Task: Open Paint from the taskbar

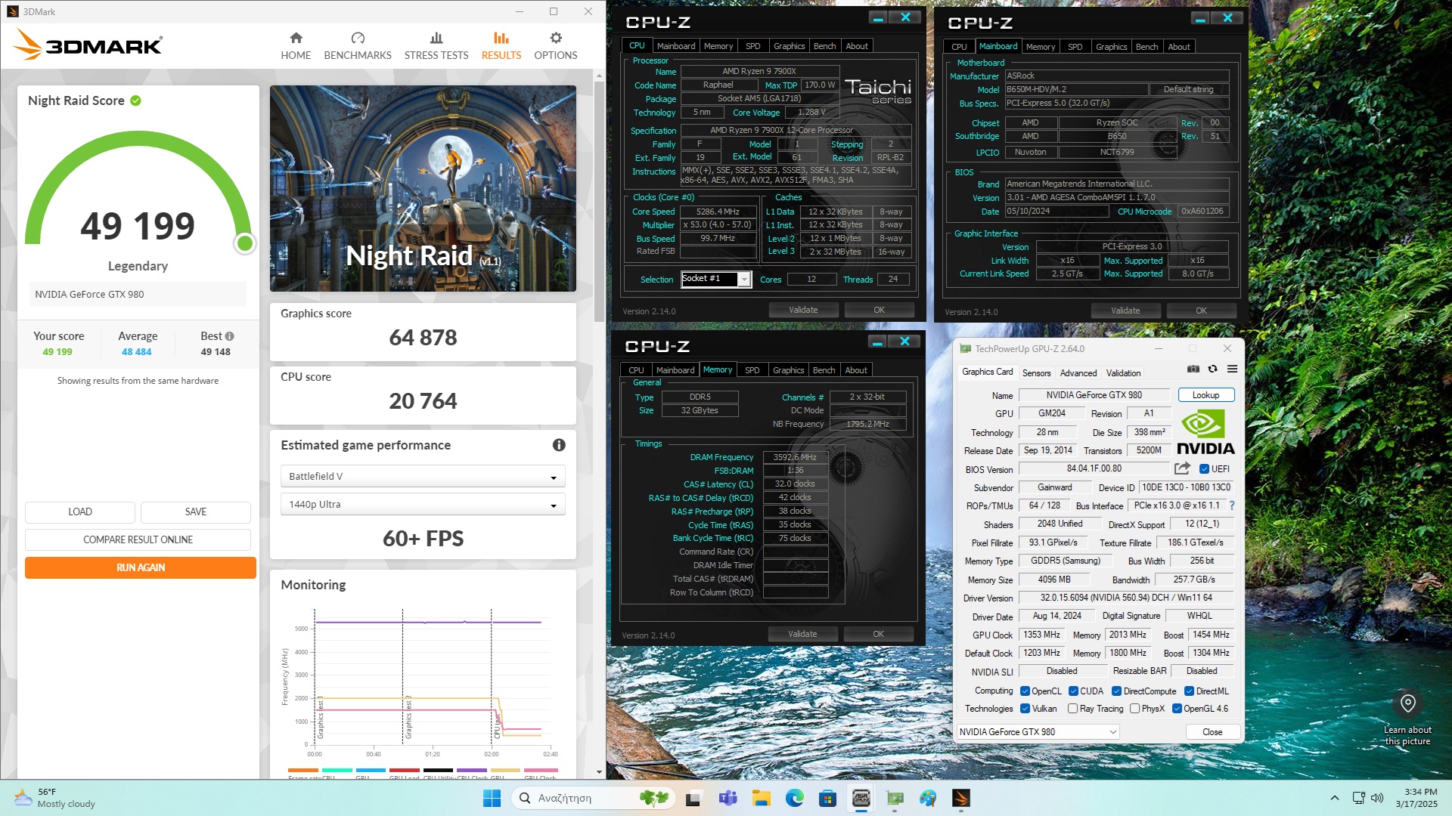Action: click(x=928, y=798)
